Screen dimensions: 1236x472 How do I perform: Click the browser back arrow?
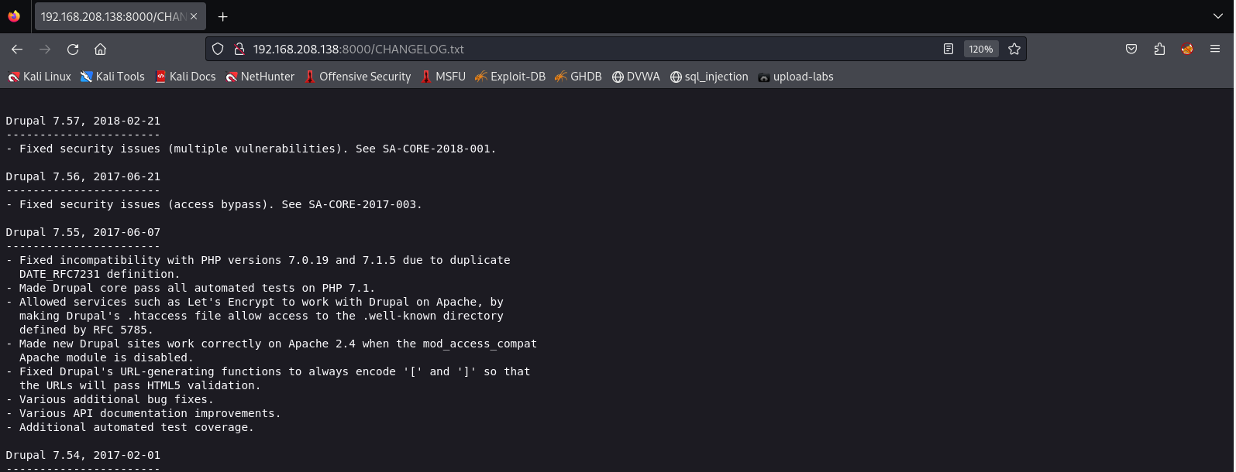coord(17,49)
